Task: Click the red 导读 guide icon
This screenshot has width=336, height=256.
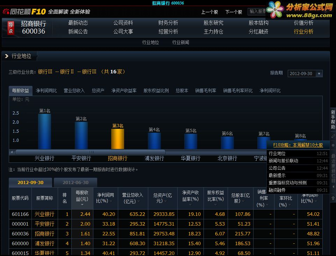Action: coord(11,28)
